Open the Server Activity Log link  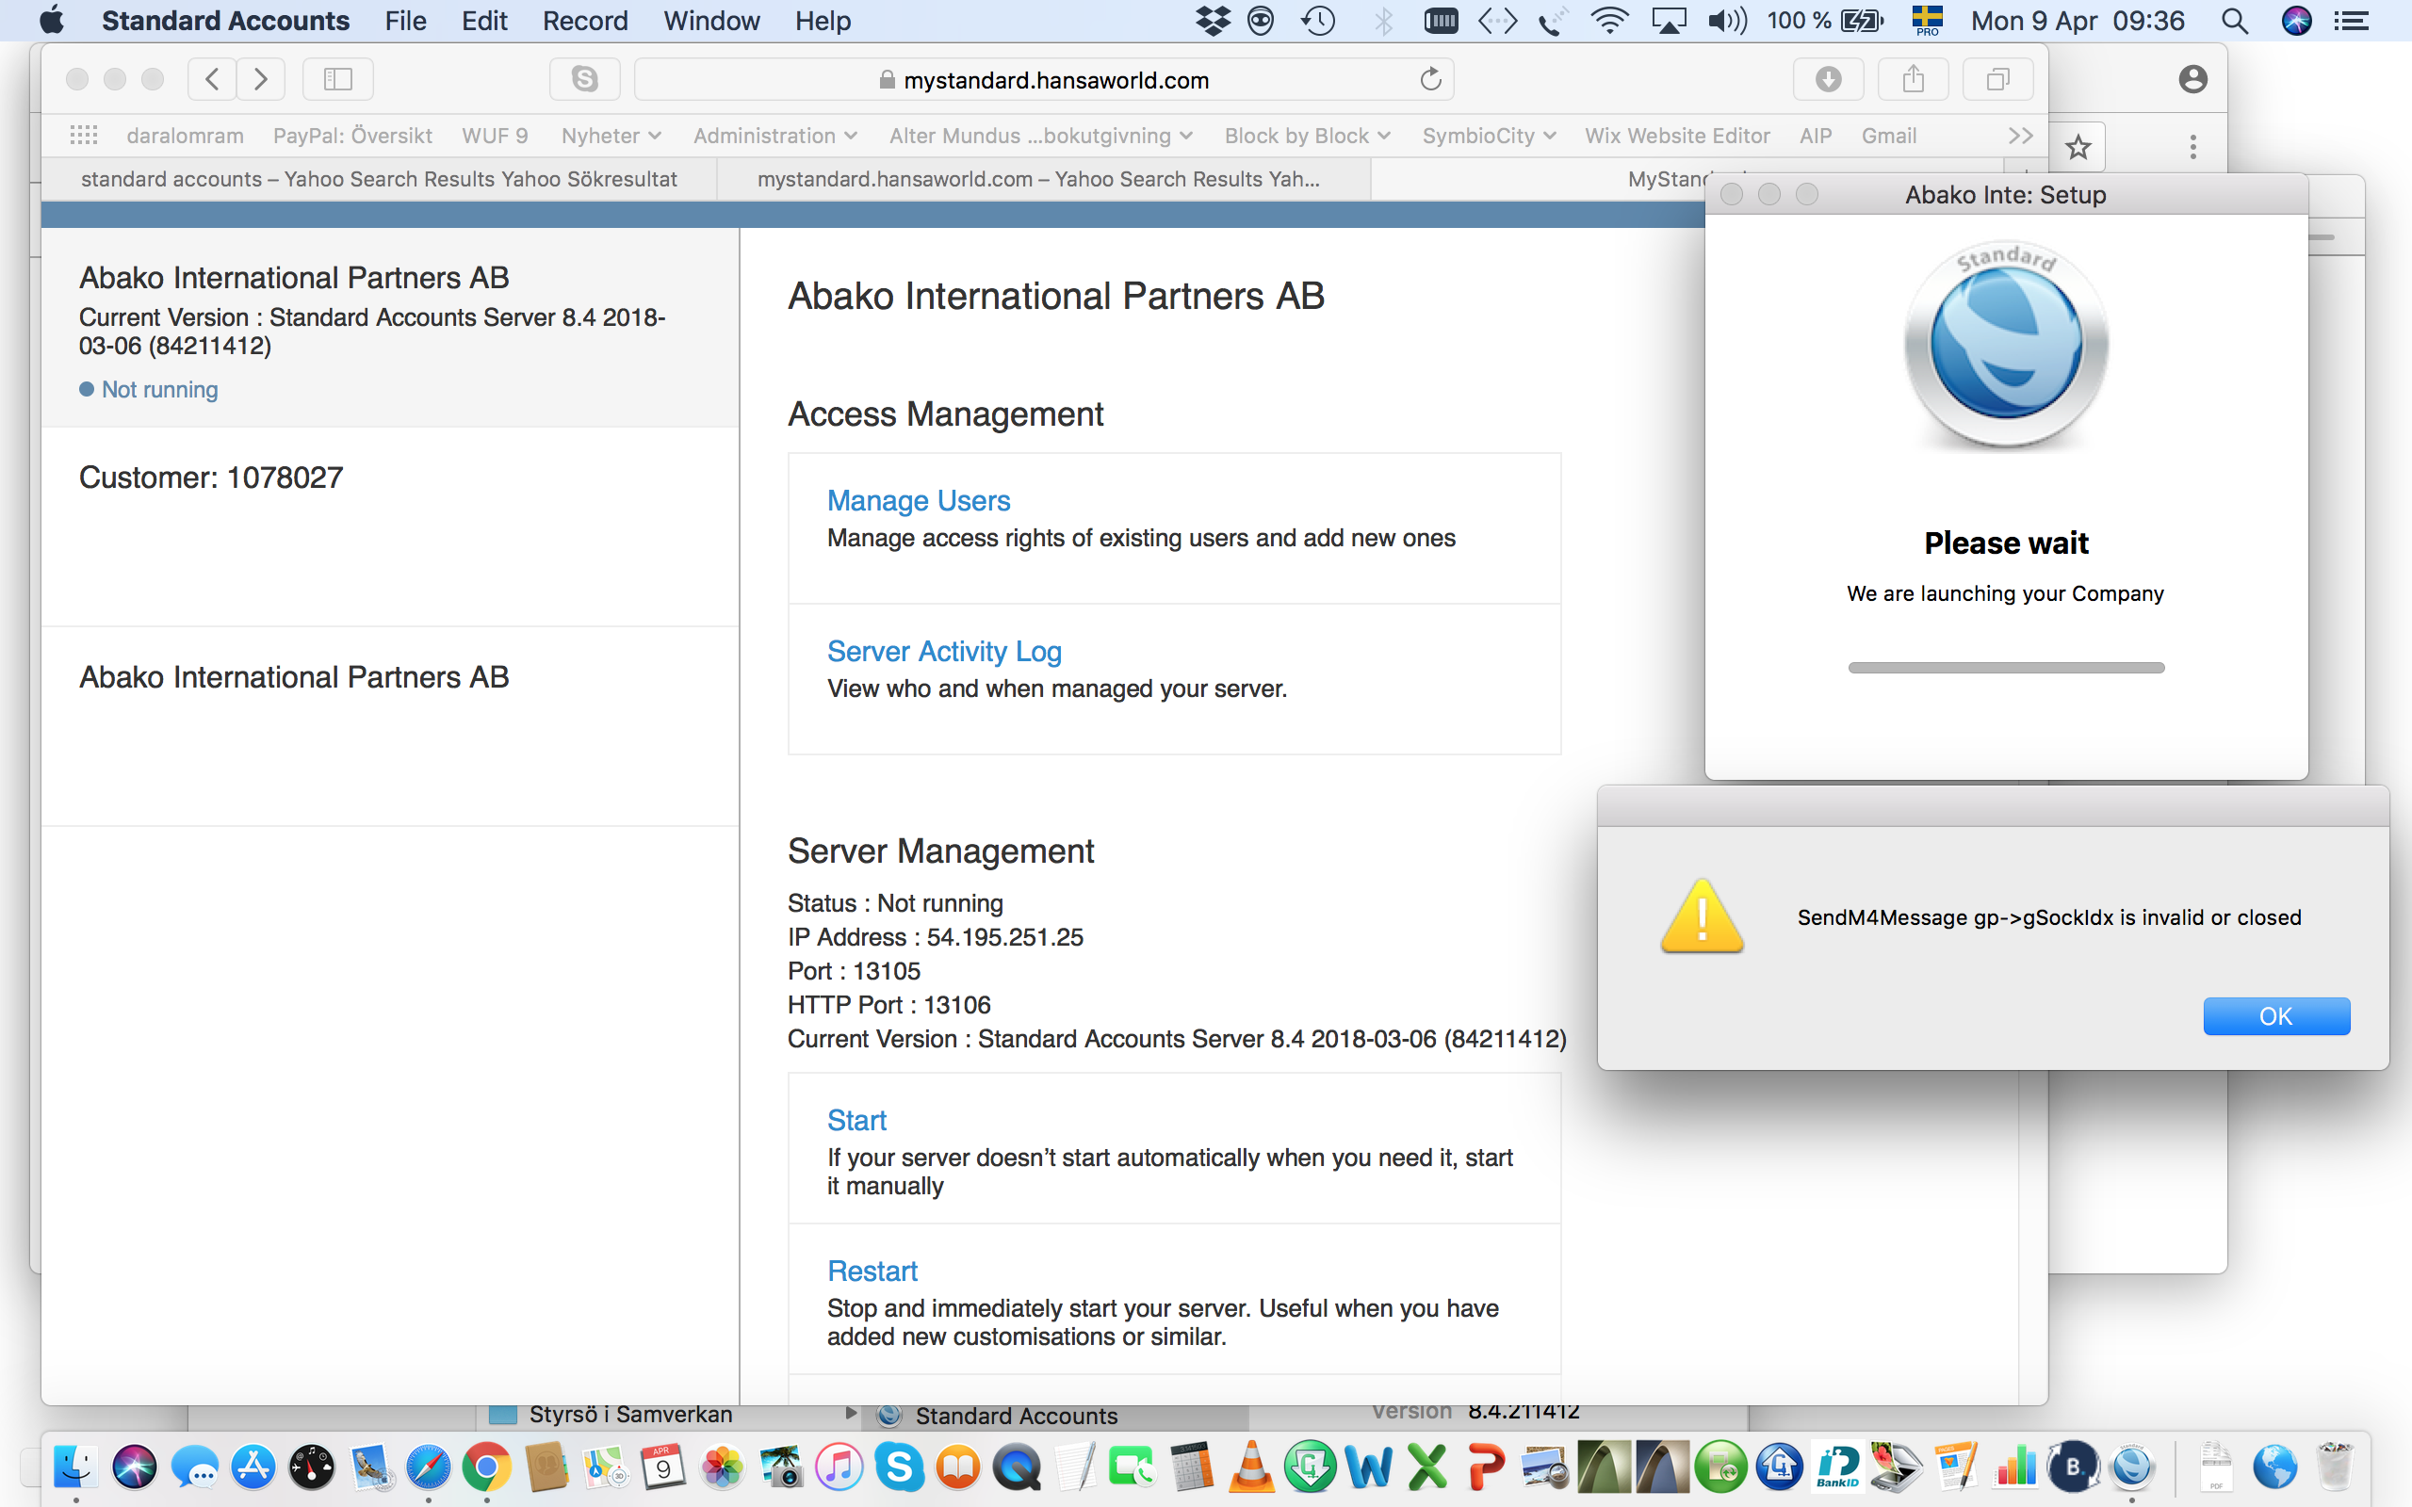(x=944, y=651)
